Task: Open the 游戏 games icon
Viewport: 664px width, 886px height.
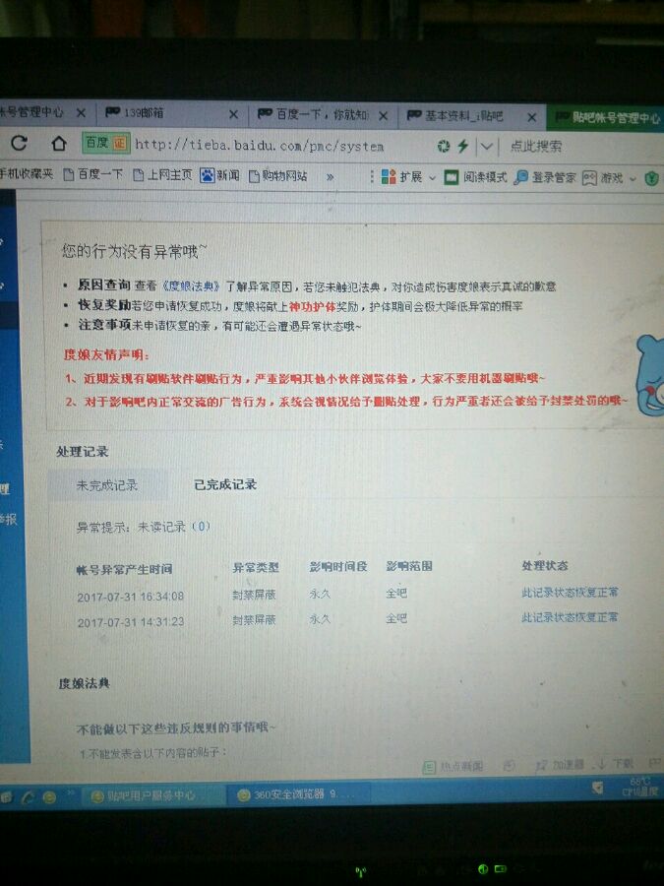Action: click(x=602, y=178)
